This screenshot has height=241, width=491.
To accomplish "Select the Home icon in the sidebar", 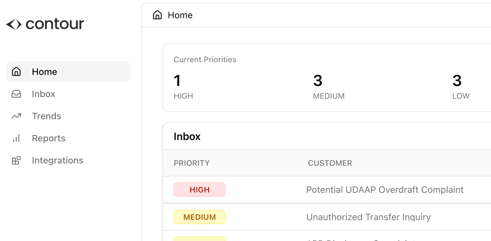I will point(17,72).
